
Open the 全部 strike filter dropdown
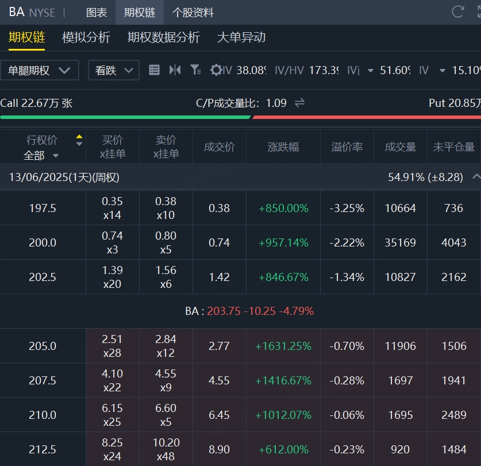tap(41, 156)
